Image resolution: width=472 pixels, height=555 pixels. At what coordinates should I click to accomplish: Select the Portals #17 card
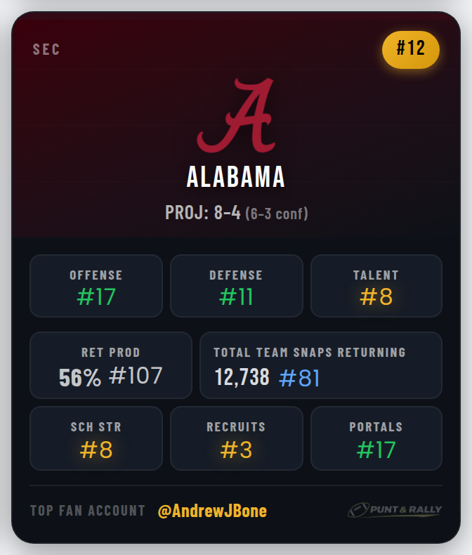[376, 438]
